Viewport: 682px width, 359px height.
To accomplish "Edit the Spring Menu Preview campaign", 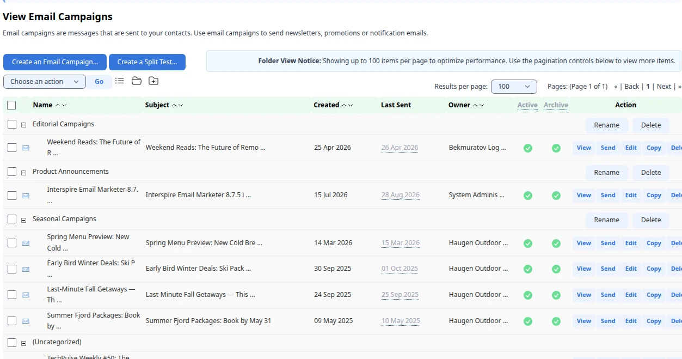I will 631,243.
